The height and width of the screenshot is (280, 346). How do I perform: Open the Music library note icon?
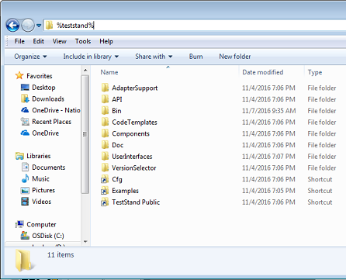[25, 178]
